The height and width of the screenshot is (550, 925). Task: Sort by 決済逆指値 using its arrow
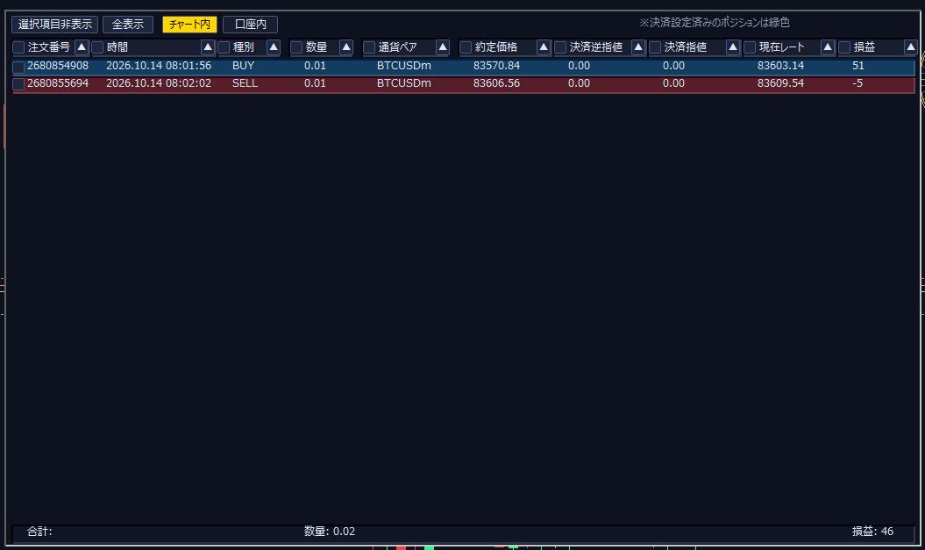click(638, 47)
